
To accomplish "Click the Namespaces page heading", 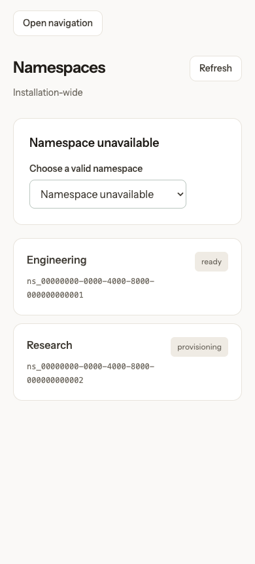I will [59, 68].
